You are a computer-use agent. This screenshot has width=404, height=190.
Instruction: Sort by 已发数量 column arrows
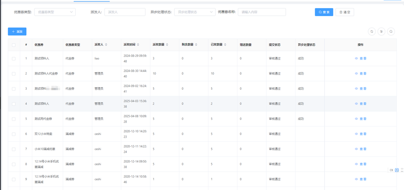225,45
